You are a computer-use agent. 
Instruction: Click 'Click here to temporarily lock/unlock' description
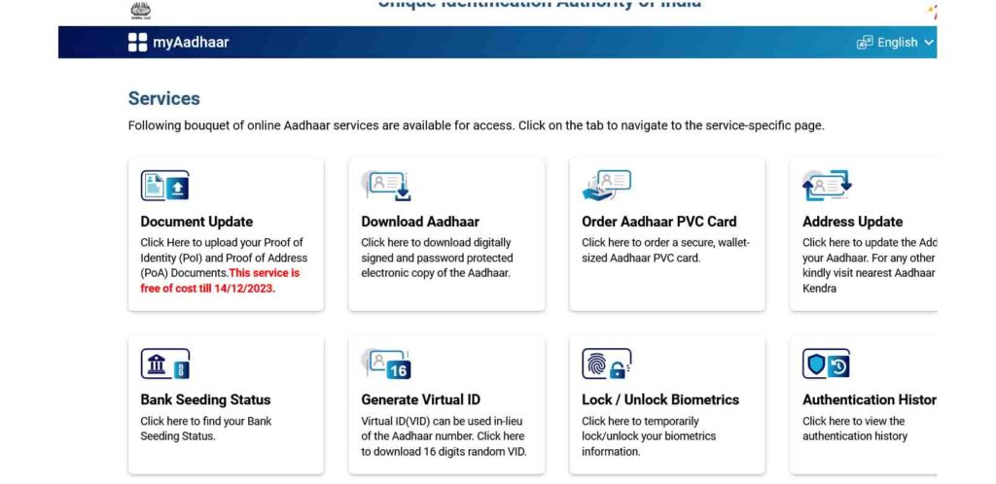coord(649,436)
